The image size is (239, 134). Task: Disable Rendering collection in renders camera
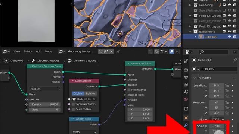pos(235,5)
